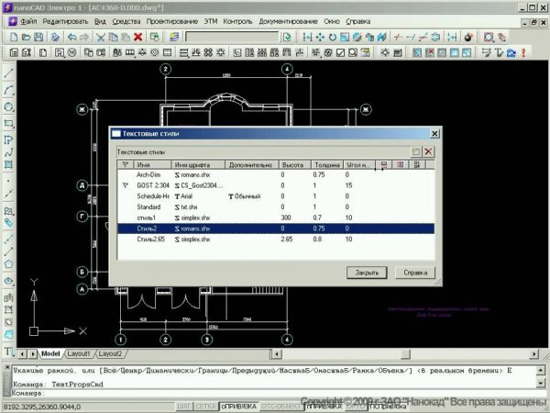Click the calculator-like icon on second toolbar
Screen dimensions: 550x413
(x=14, y=52)
